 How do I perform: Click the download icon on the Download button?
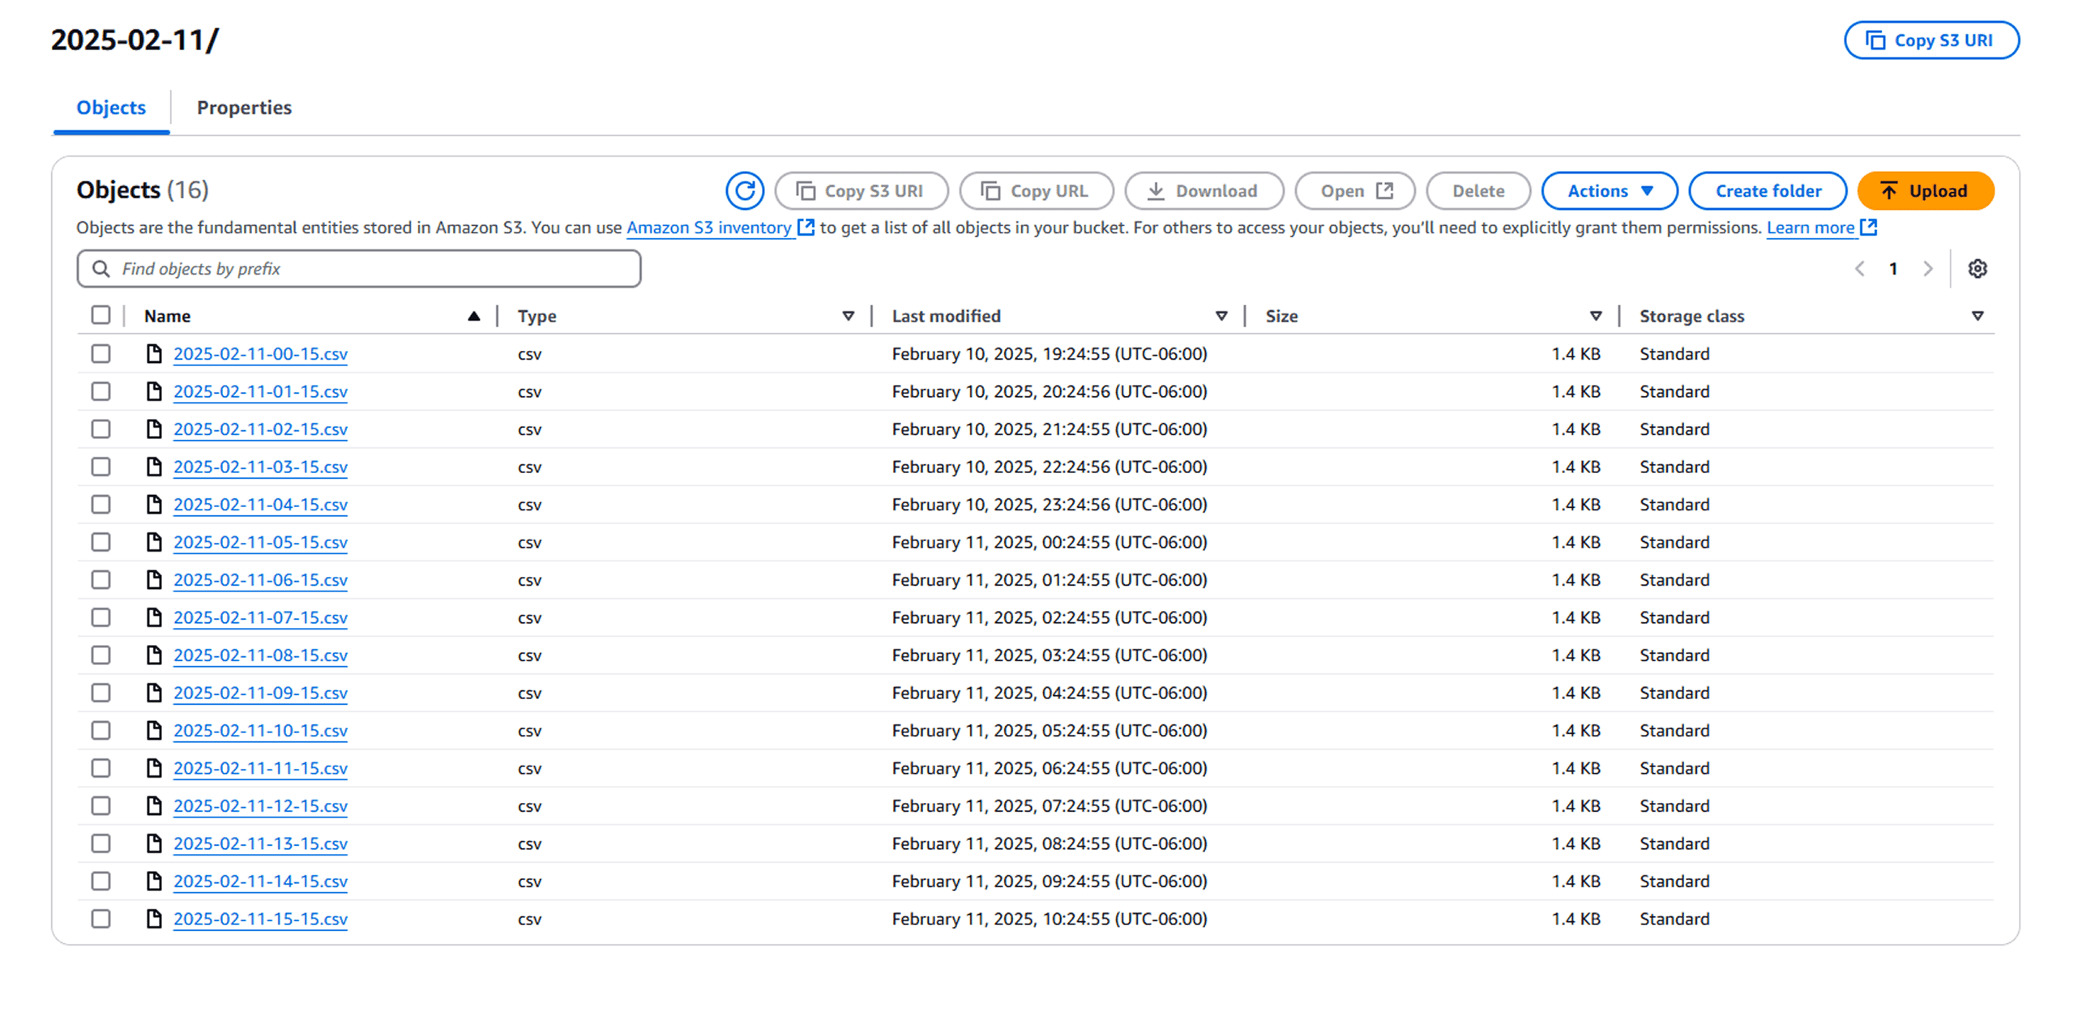[1157, 190]
